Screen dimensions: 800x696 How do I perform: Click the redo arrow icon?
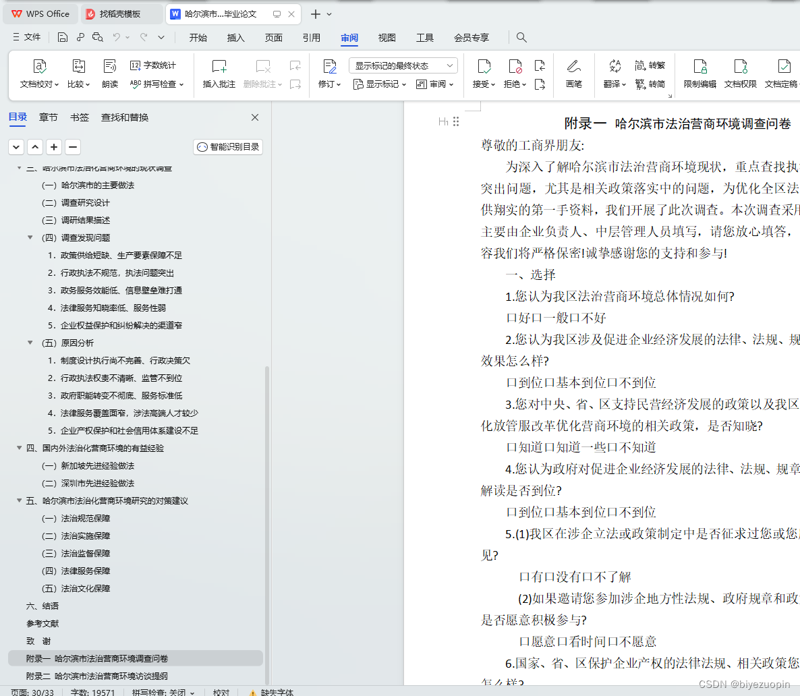click(x=144, y=37)
